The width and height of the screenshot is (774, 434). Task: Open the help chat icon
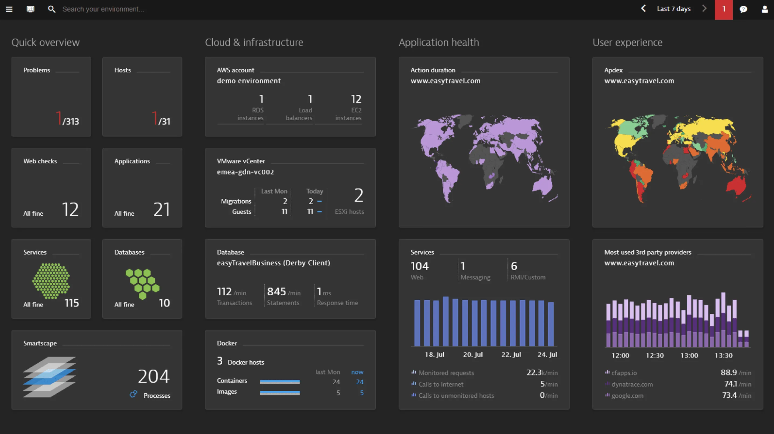pyautogui.click(x=743, y=9)
